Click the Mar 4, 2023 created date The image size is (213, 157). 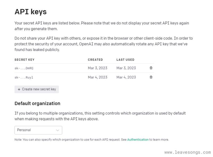pyautogui.click(x=97, y=77)
